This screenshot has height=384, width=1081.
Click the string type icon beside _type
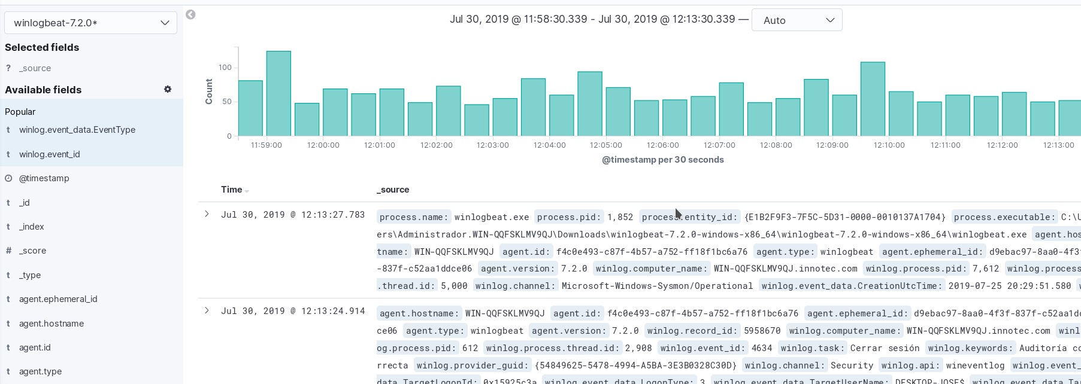pos(8,275)
